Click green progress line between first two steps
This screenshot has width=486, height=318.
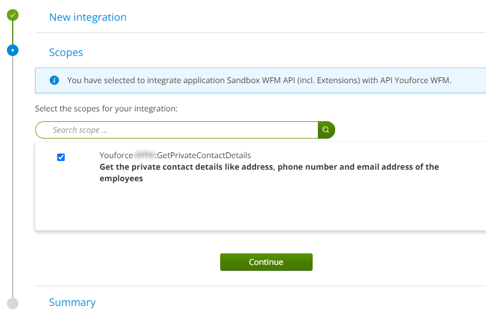(x=13, y=33)
